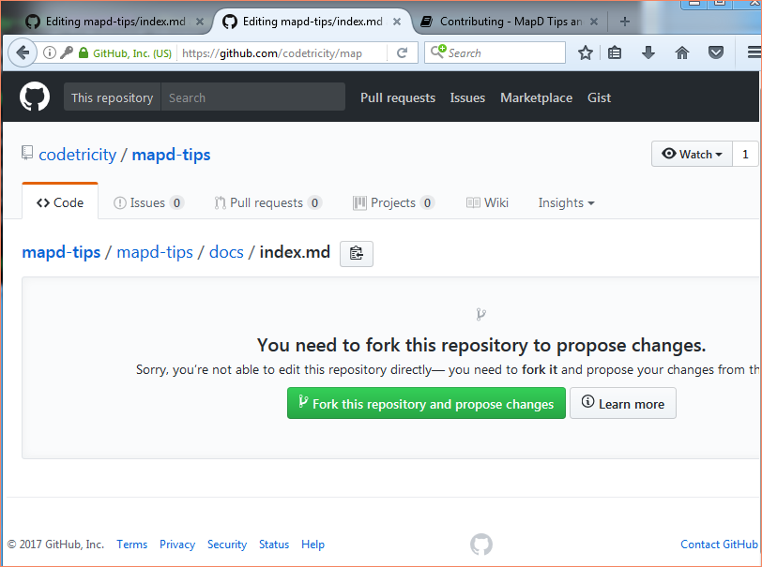Open the Issues repository tab

point(148,203)
